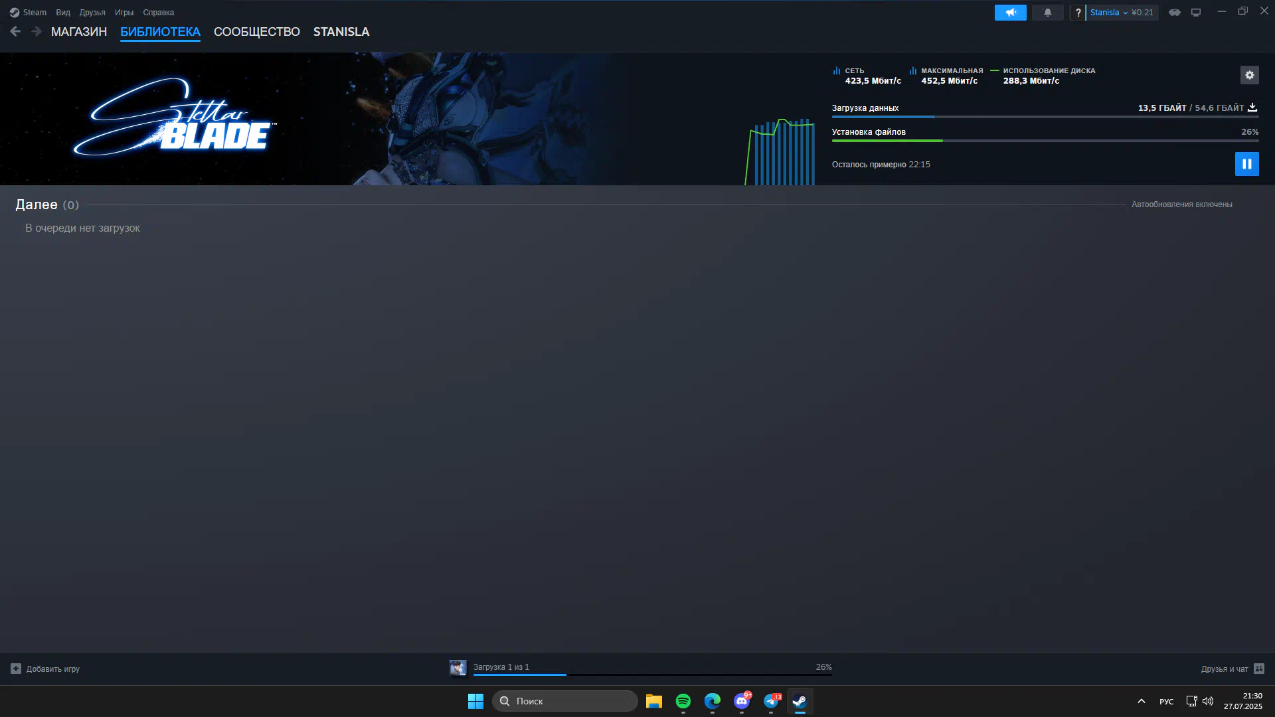Click the 13,5 ГБАЙТ downloaded value
Screen dimensions: 1275x717
coord(1162,108)
